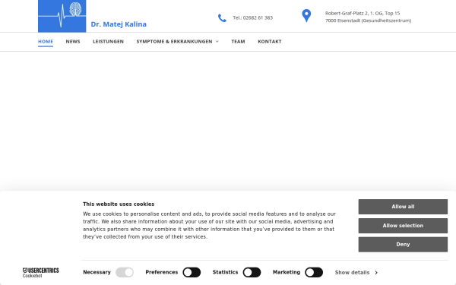Toggle the Necessary cookies switch
The width and height of the screenshot is (456, 285).
[x=125, y=273]
